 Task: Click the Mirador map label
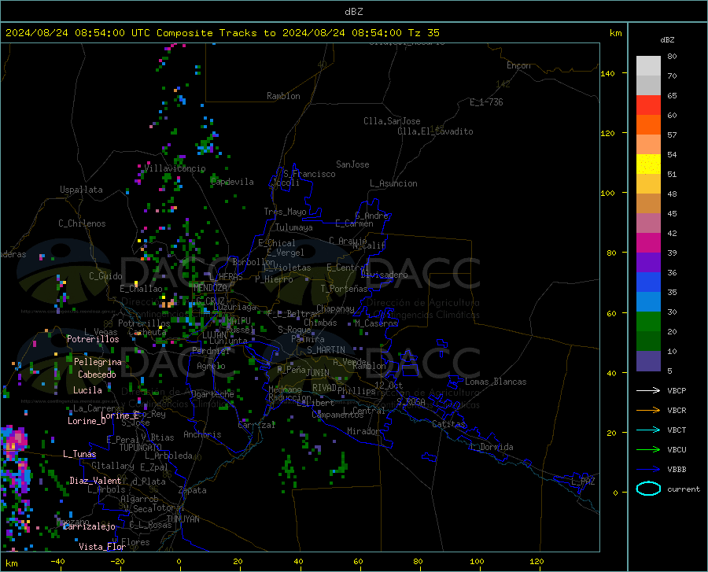(363, 431)
